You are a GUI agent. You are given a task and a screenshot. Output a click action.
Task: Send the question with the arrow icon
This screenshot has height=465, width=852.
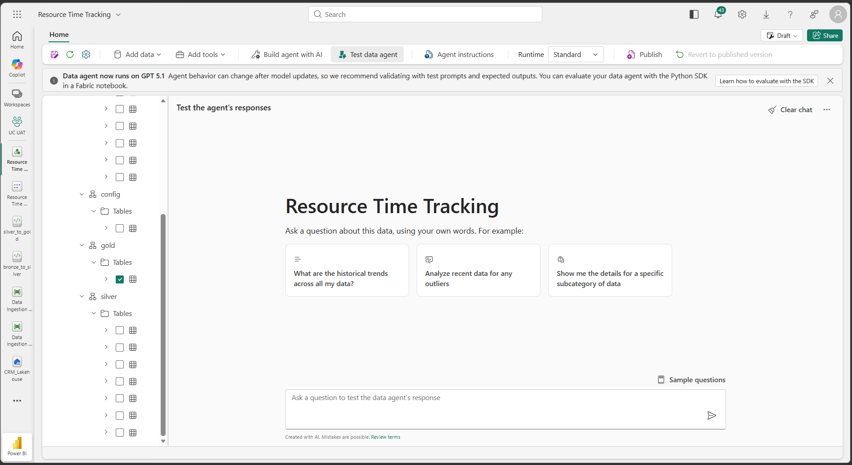click(711, 415)
